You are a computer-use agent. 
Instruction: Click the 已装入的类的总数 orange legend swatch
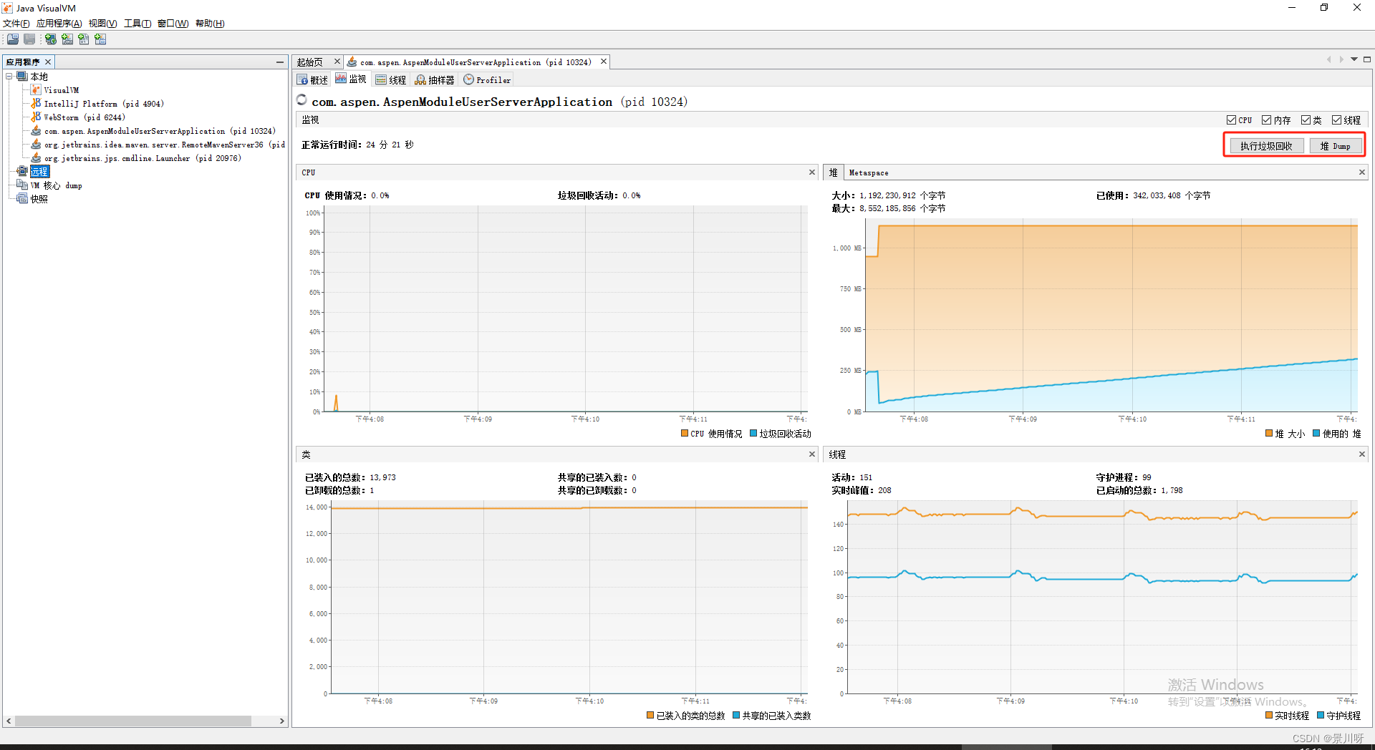pyautogui.click(x=650, y=716)
